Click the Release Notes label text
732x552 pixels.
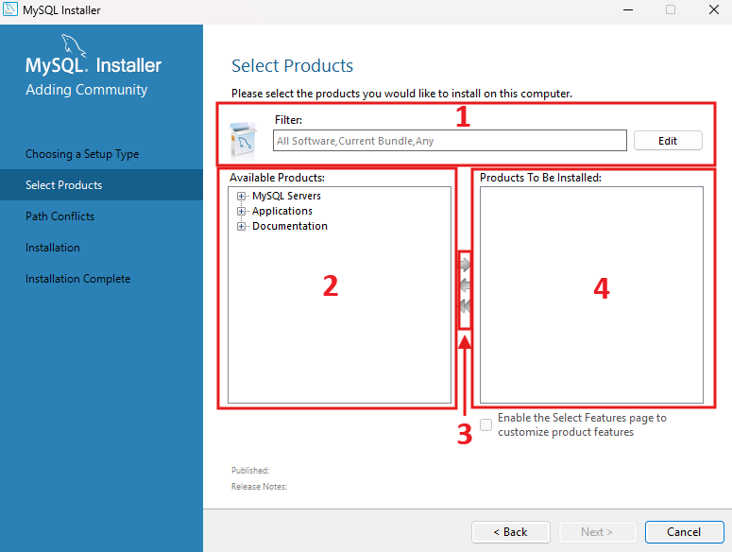259,487
